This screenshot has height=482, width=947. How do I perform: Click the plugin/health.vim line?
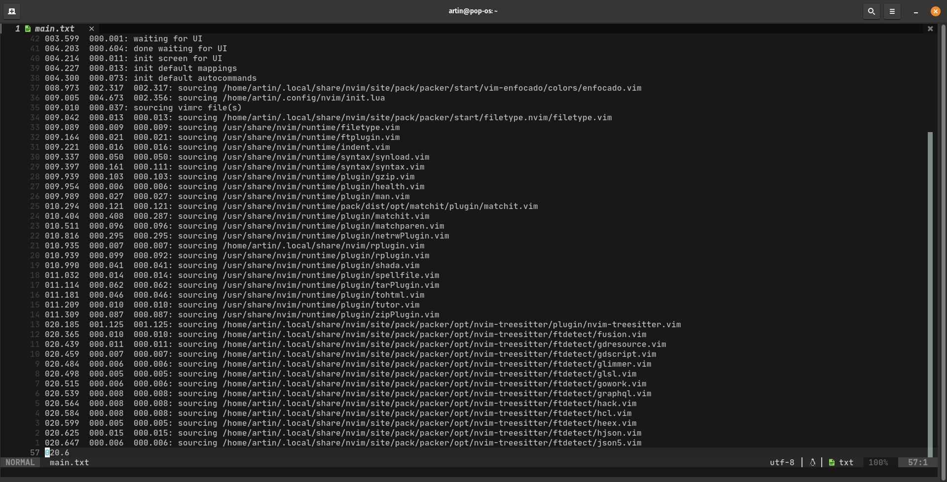pyautogui.click(x=234, y=186)
